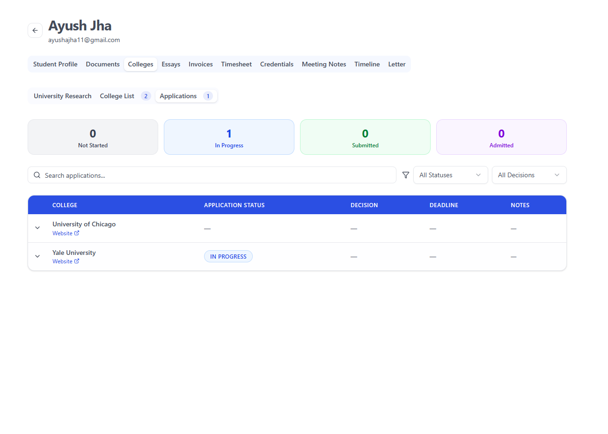Open University of Chicago Website link
The width and height of the screenshot is (608, 434).
66,233
